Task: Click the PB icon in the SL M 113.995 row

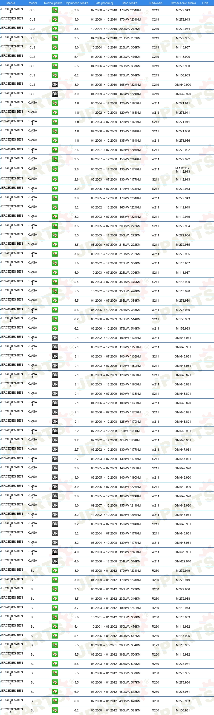Action: (55, 636)
